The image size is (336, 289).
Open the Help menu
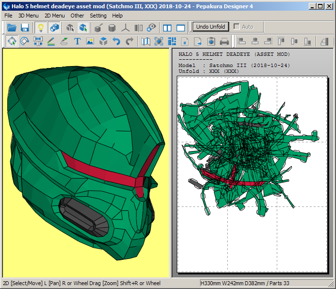click(117, 16)
